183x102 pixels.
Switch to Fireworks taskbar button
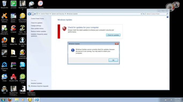coord(30,100)
